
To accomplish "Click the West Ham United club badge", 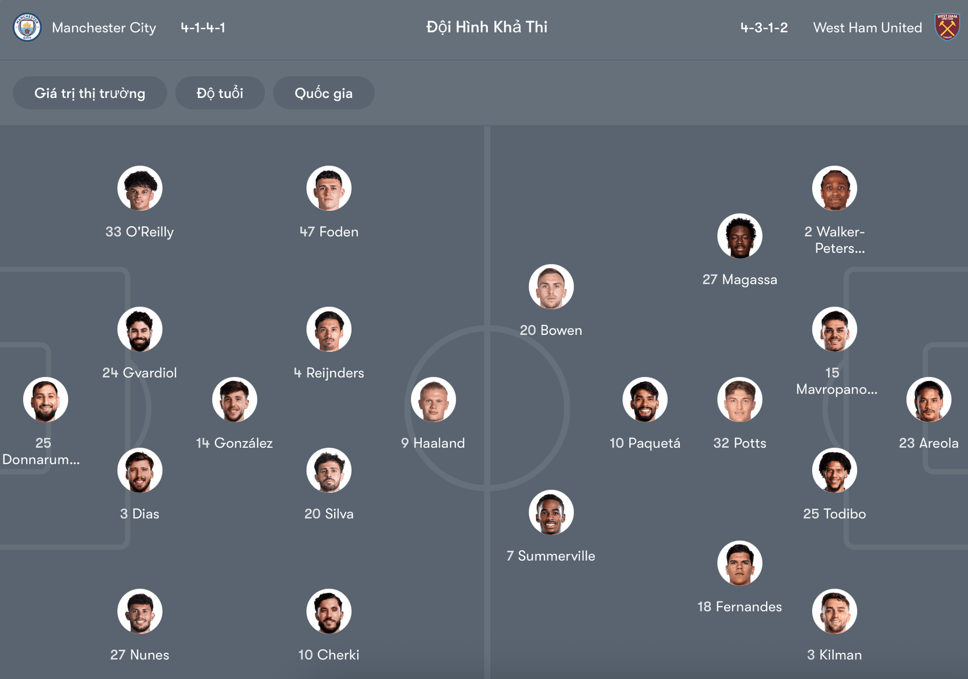I will (946, 25).
